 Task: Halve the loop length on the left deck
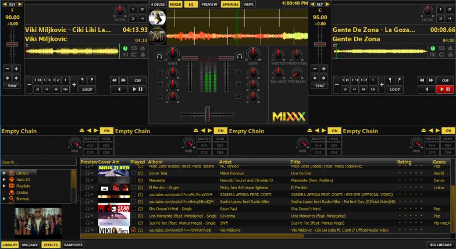point(29,85)
